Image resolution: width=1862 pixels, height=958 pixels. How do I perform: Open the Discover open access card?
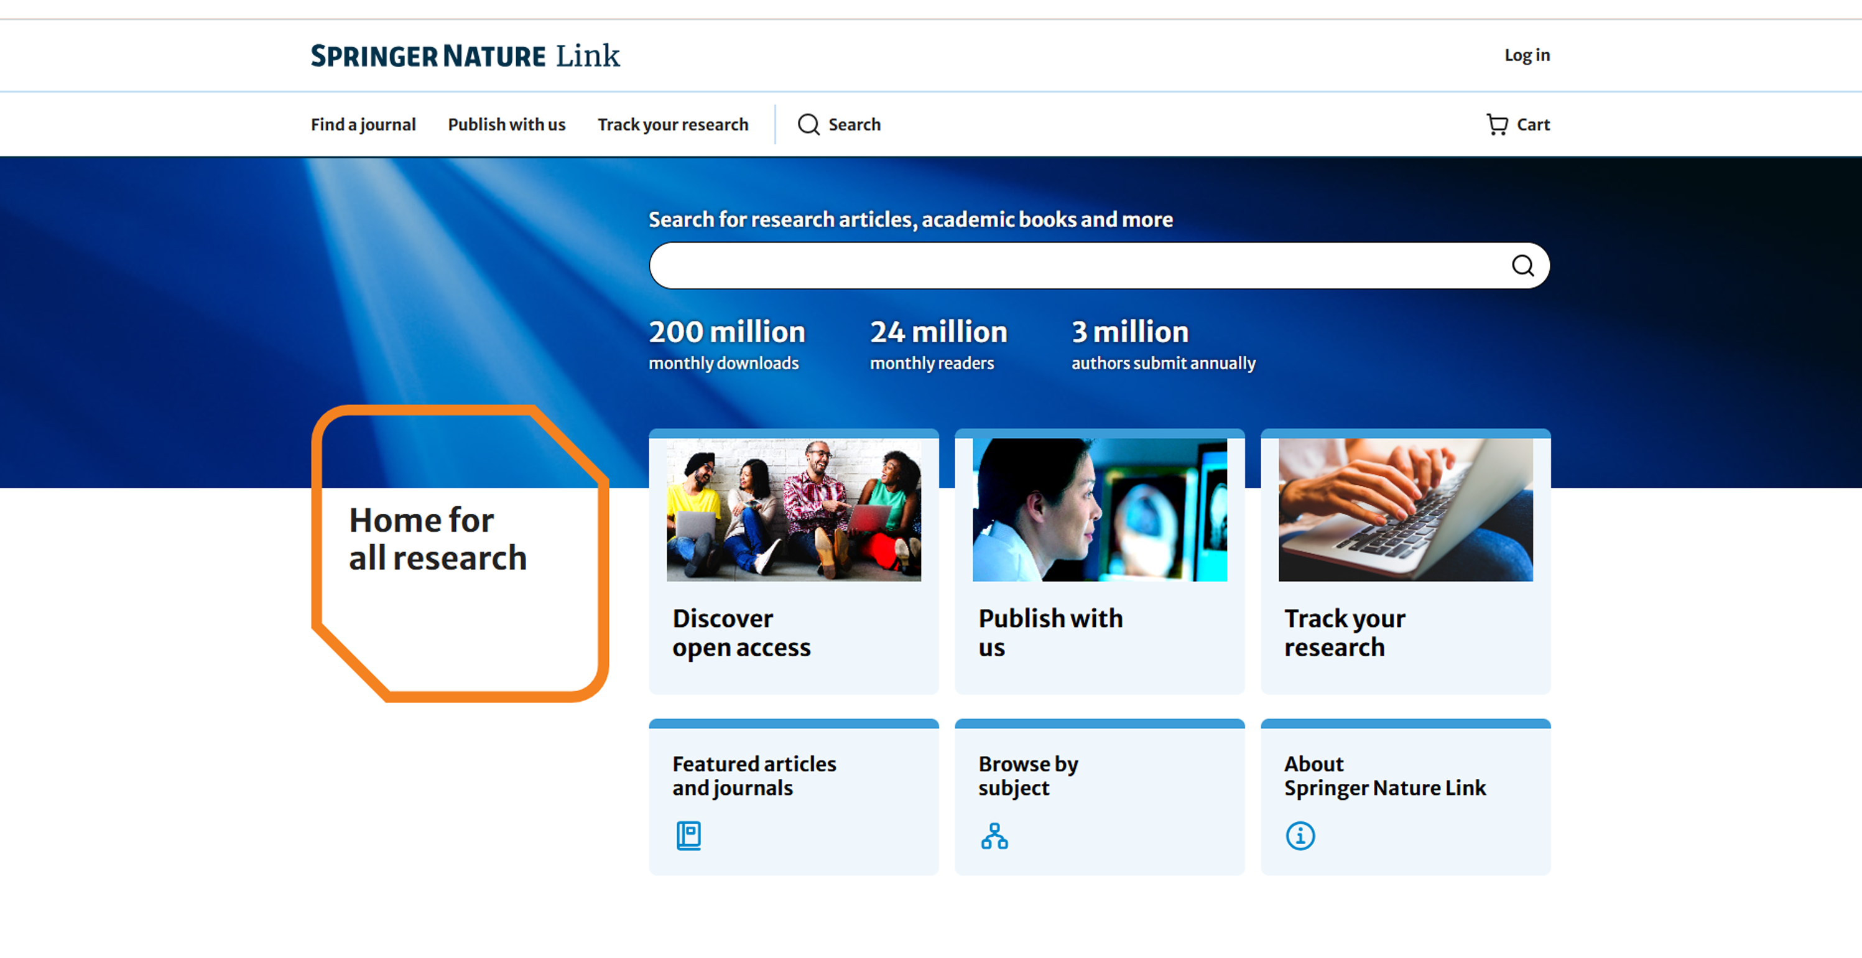tap(794, 633)
